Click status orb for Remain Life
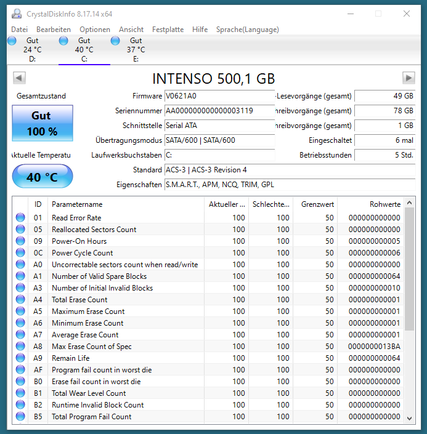This screenshot has height=434, width=427. 20,358
